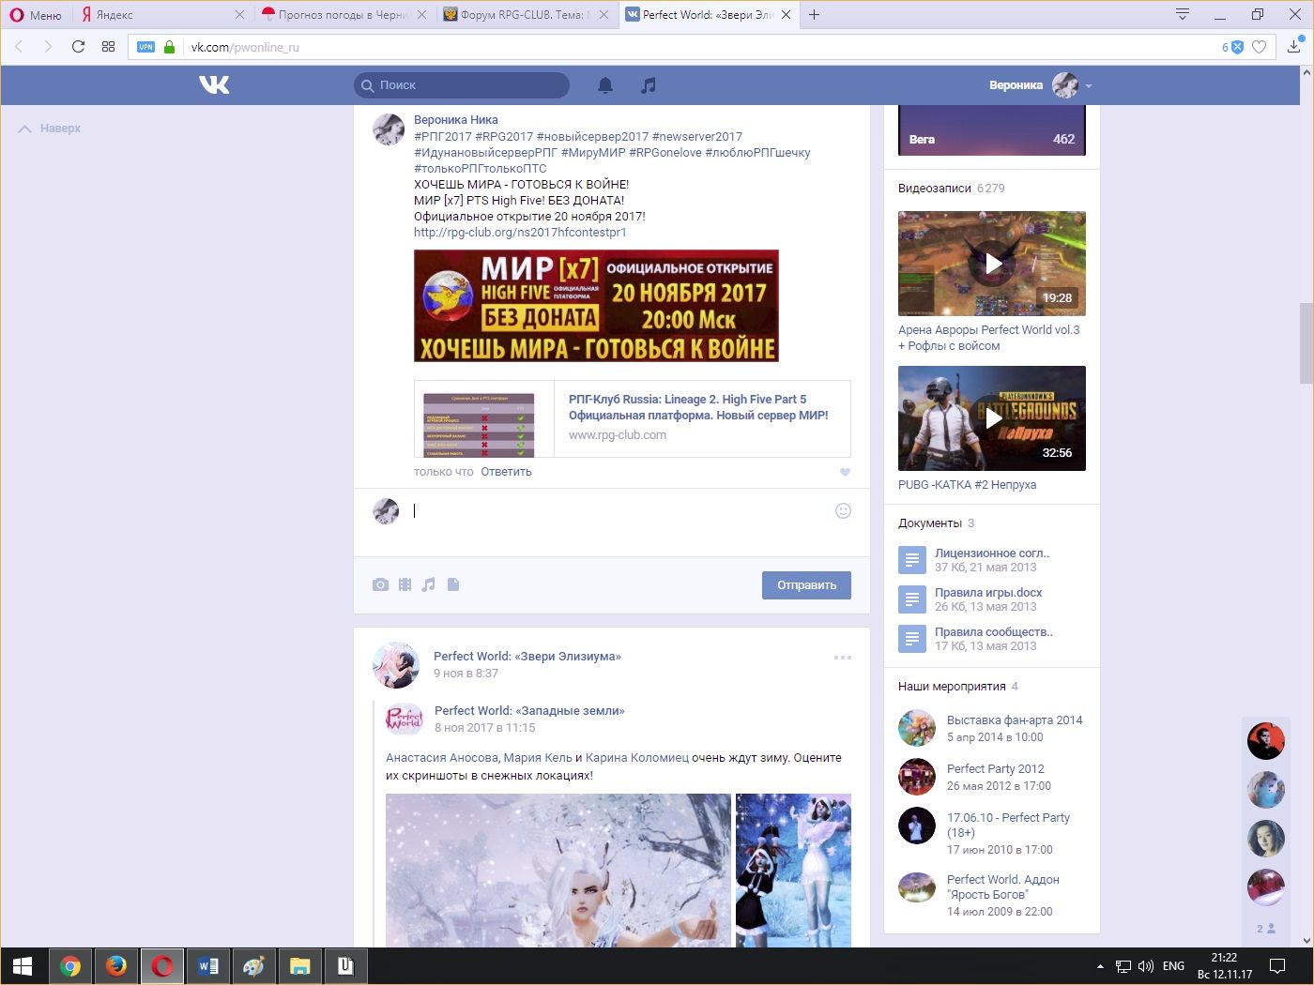Viewport: 1314px width, 985px height.
Task: Attach a photo to the comment
Action: (x=380, y=584)
